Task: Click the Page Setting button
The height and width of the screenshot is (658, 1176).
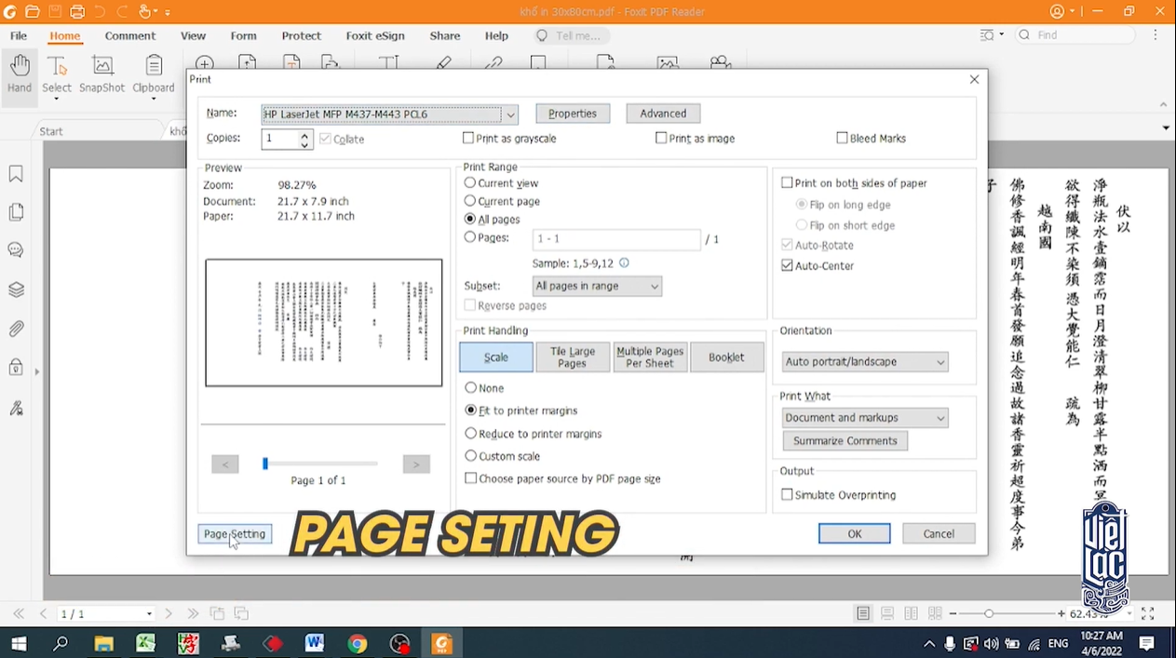Action: coord(235,534)
